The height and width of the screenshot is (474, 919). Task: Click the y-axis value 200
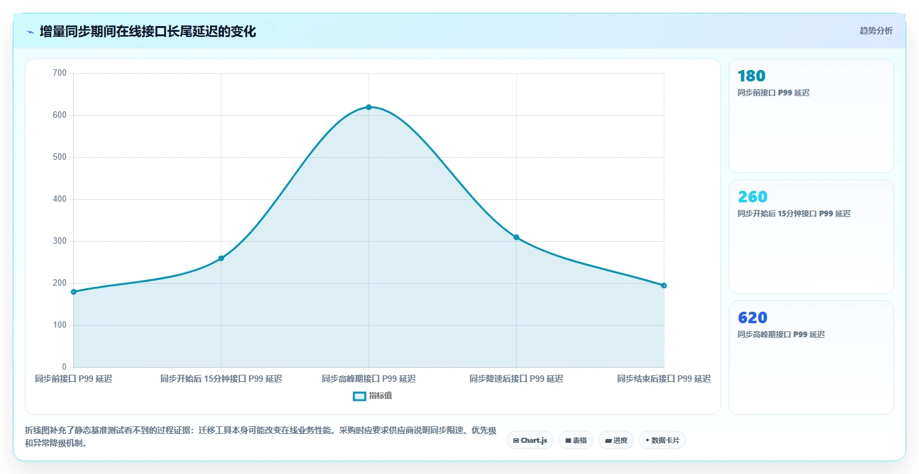click(x=60, y=283)
